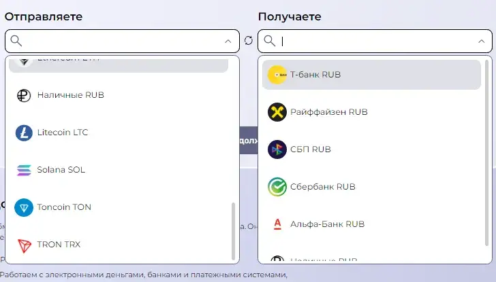
Task: Select Наличные RUB in the Отправляете list
Action: [x=119, y=95]
